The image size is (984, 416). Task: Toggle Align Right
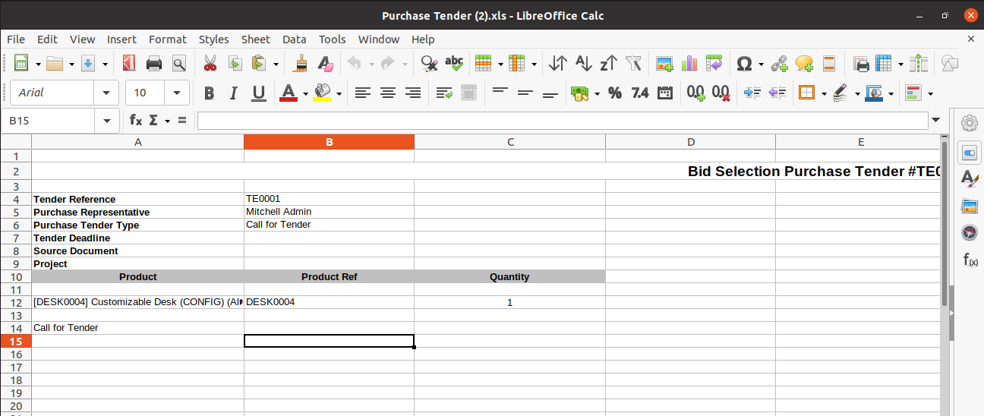click(x=413, y=93)
